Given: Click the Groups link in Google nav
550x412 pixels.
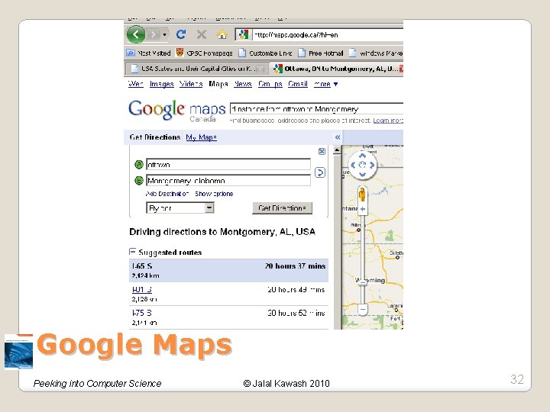Looking at the screenshot, I should click(x=270, y=84).
